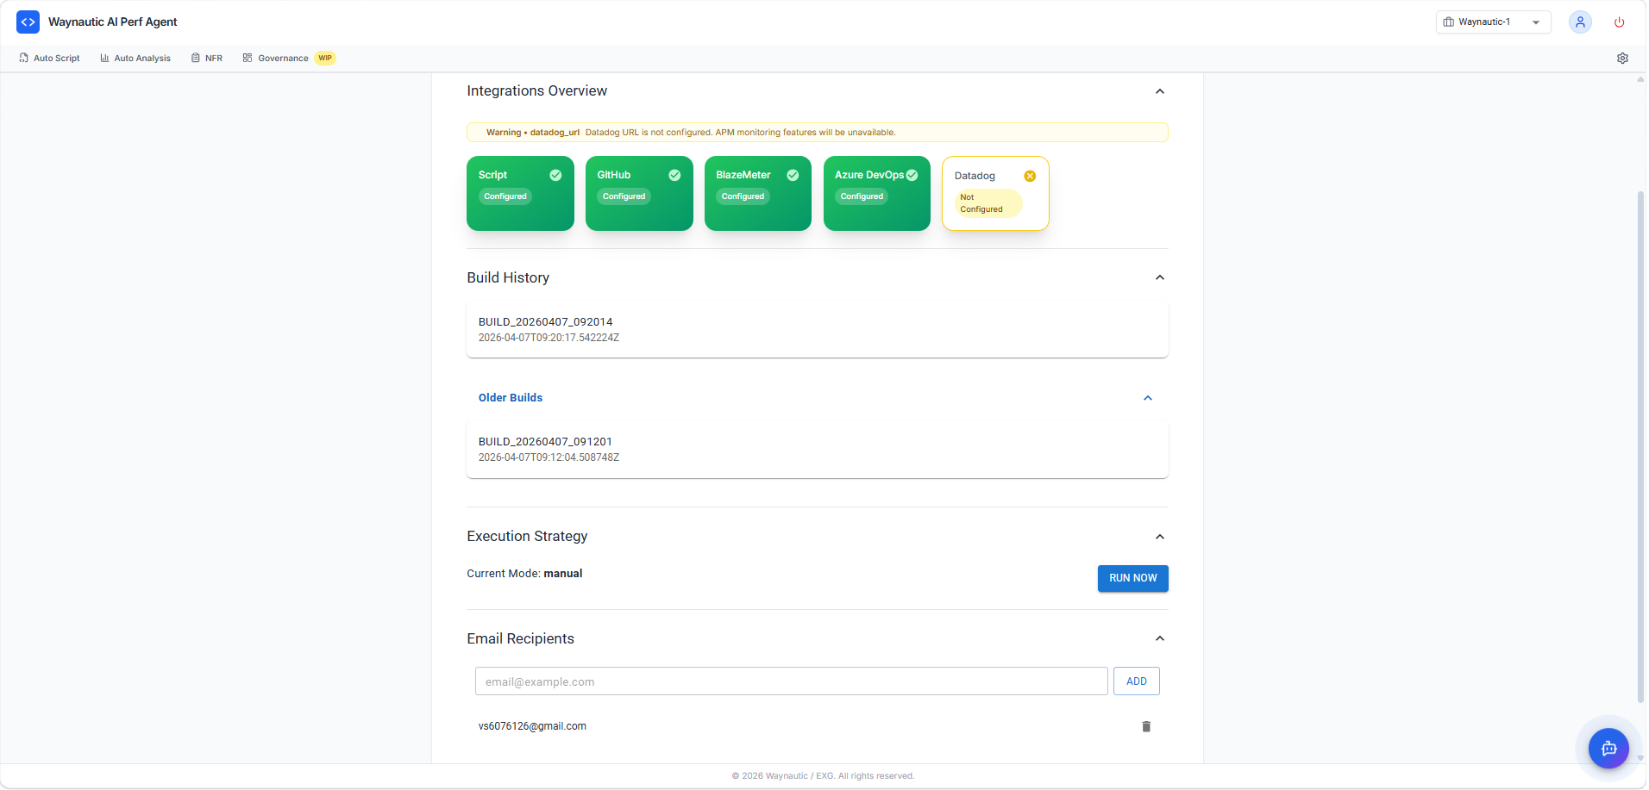Click the Datadog not-configured warning icon

coord(1031,176)
